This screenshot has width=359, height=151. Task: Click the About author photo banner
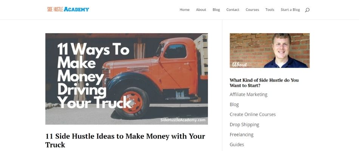(270, 51)
